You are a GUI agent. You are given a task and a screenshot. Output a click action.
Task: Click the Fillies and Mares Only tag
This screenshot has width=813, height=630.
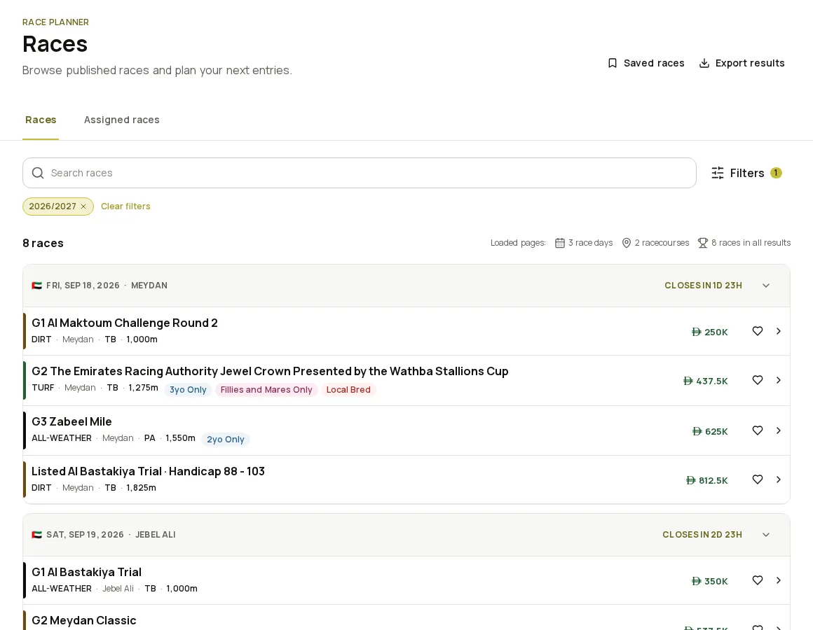[266, 390]
